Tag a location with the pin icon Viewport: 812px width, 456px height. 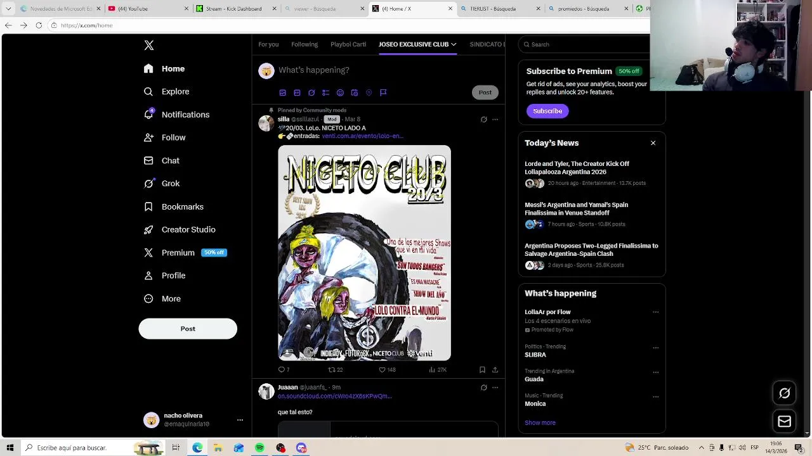pos(369,92)
